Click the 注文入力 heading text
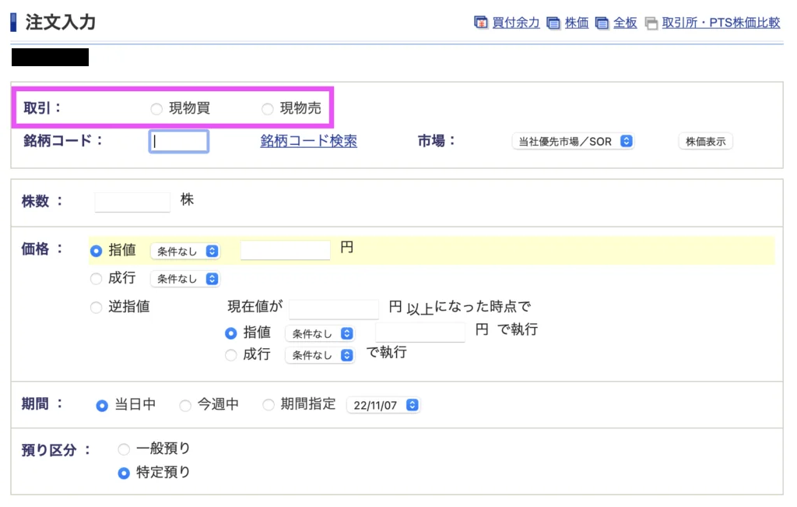This screenshot has width=797, height=507. (x=61, y=23)
